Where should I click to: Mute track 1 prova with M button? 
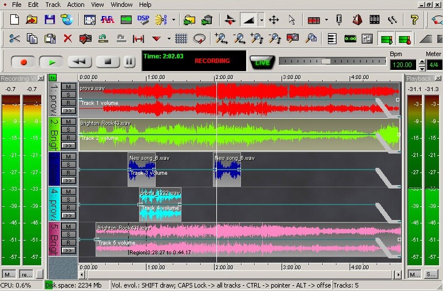[x=68, y=86]
